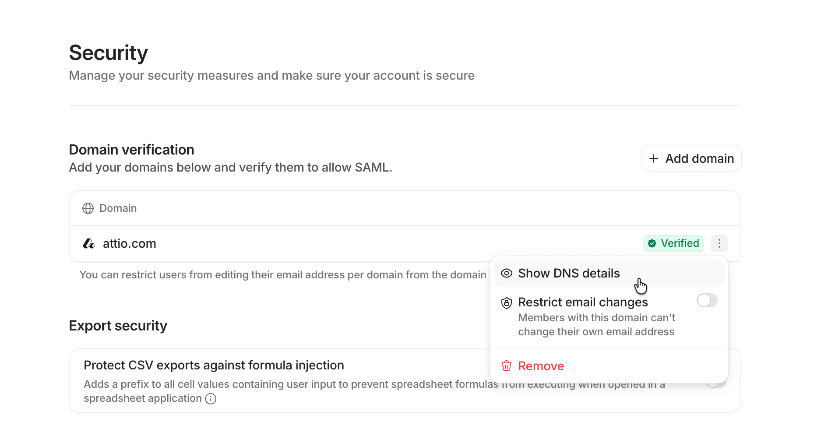Click the shield lock icon for email restriction
Screen dimensions: 828x425
(x=507, y=303)
